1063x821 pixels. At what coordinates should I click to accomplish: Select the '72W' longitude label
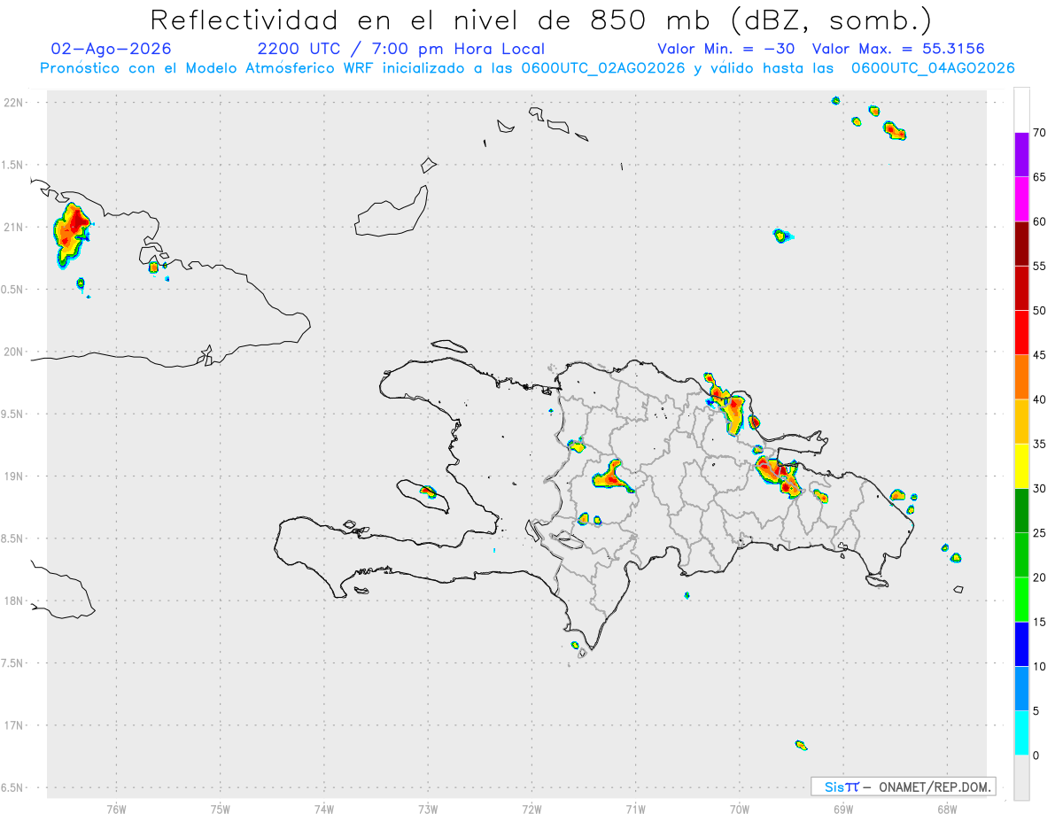pos(531,809)
